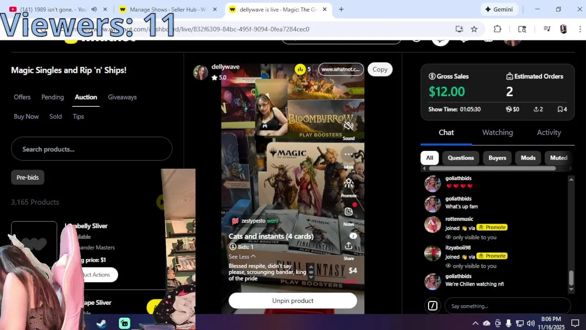The width and height of the screenshot is (586, 330).
Task: Click the chat vertical scrollbar thumb
Action: tap(571, 278)
